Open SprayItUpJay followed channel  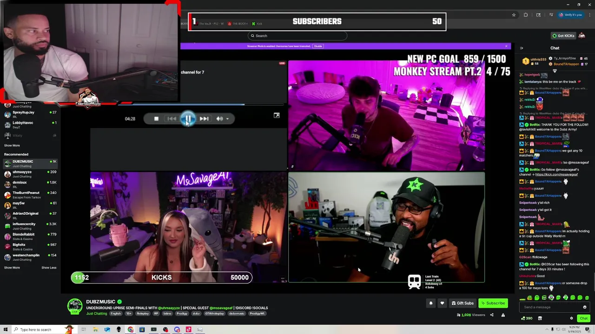coord(30,114)
